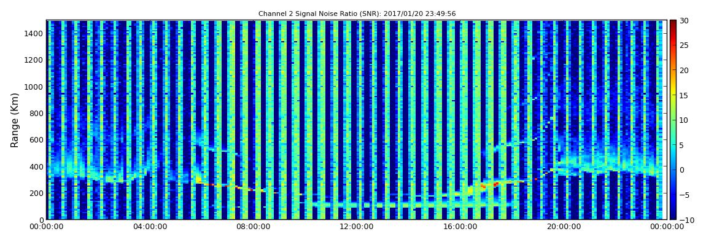Click the 16:00:00 time axis label
This screenshot has height=250, width=706.
click(459, 227)
